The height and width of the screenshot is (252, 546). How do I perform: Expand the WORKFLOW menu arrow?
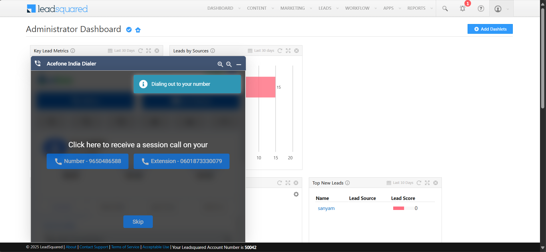pos(376,8)
